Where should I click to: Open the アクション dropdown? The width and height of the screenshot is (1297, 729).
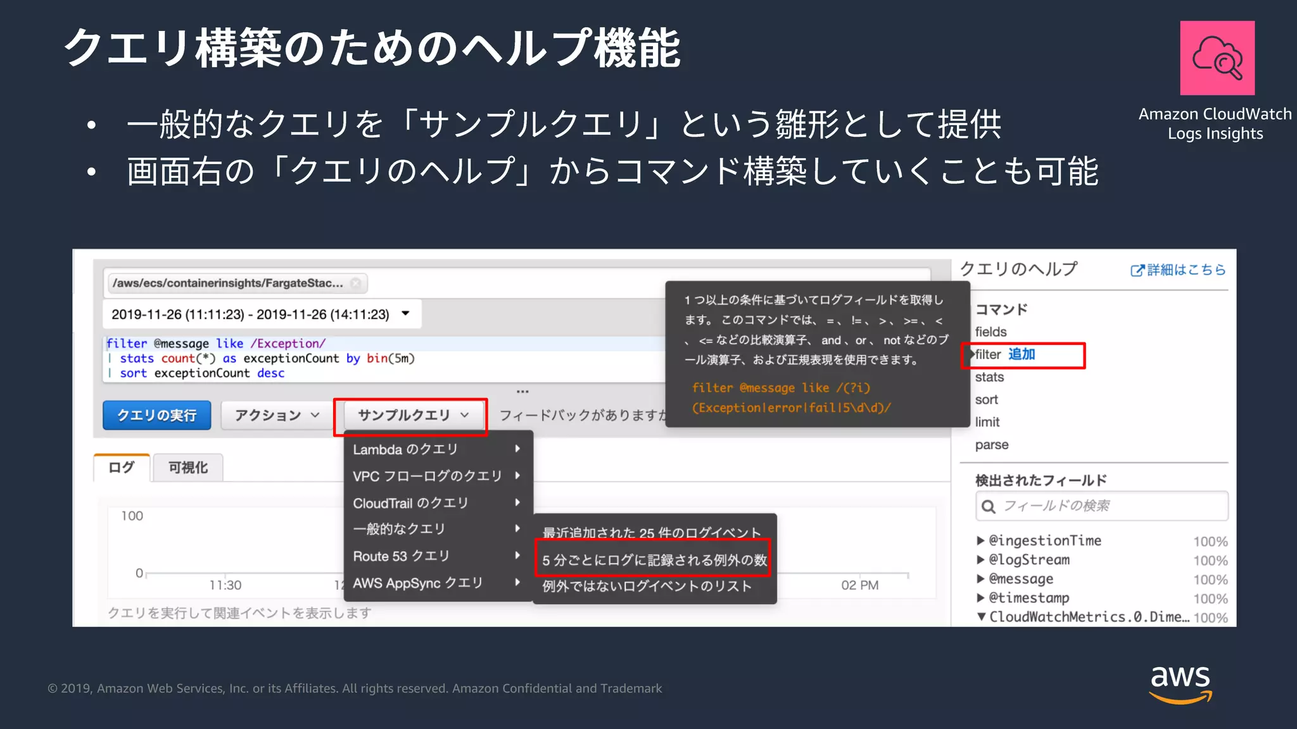(x=276, y=416)
